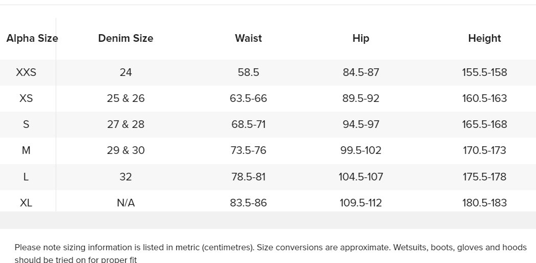Viewport: 536px width, 263px height.
Task: Click waist value 73.5-76
Action: click(x=248, y=150)
